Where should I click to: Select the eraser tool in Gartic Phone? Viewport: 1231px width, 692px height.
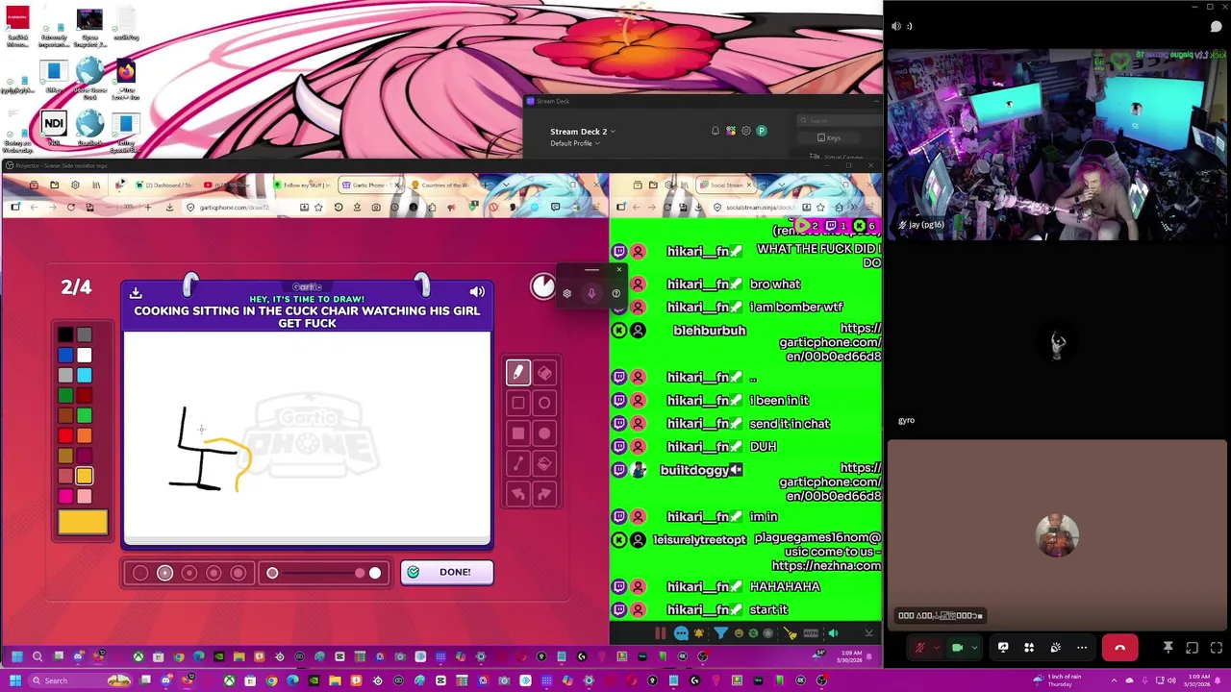click(544, 373)
